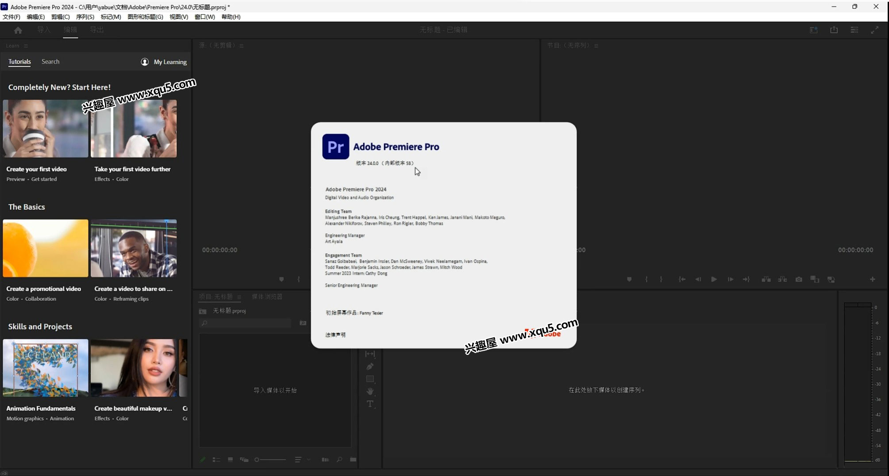The image size is (889, 476).
Task: Adjust Project panel thumbnail zoom slider
Action: pyautogui.click(x=270, y=460)
